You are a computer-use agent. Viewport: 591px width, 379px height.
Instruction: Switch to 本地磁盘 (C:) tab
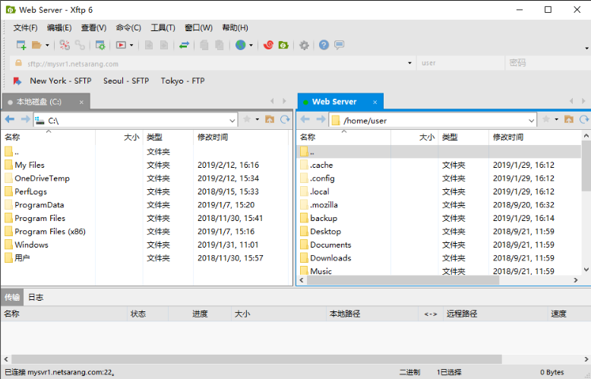click(x=39, y=102)
